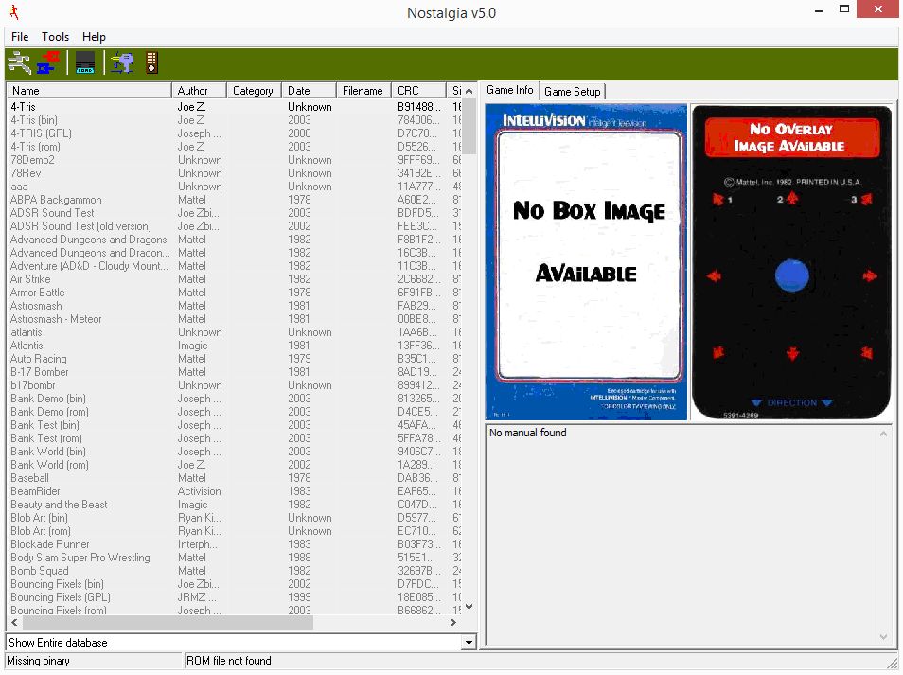Click the Filename column header
The image size is (903, 675).
363,91
